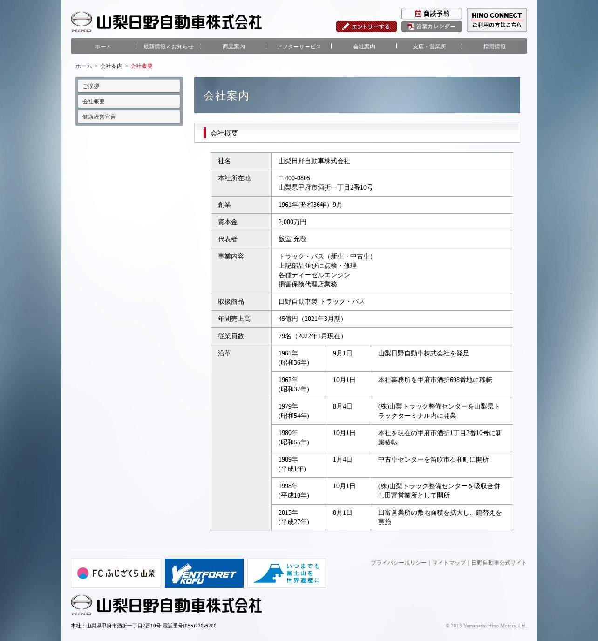Click the 会社案内 breadcrumb link
This screenshot has height=641, width=598.
tap(111, 66)
